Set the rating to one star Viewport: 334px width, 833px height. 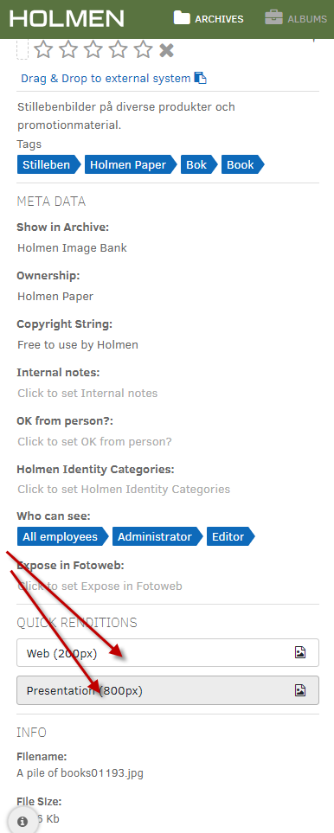coord(43,50)
